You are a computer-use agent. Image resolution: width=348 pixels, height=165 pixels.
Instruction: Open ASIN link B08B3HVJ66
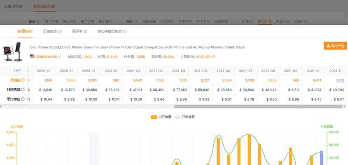(x=46, y=57)
